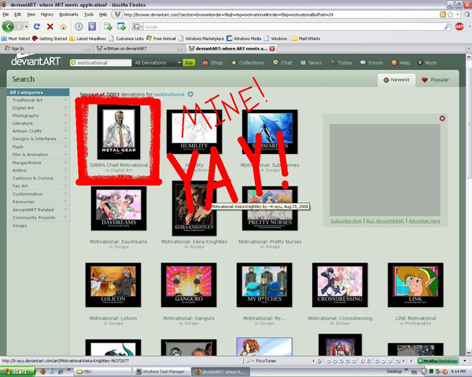This screenshot has height=377, width=472.
Task: Switch to the w3httam on deviantART tab
Action: click(x=138, y=49)
